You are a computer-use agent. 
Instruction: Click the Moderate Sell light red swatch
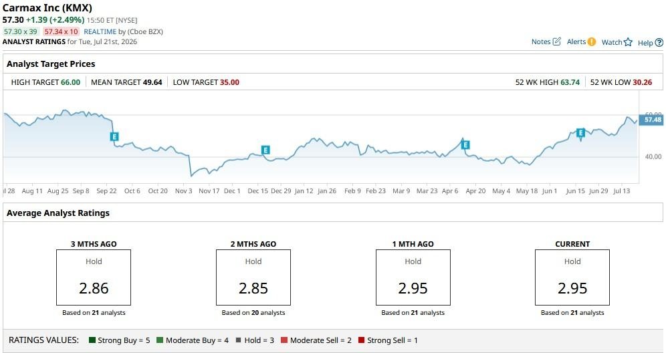tap(284, 340)
